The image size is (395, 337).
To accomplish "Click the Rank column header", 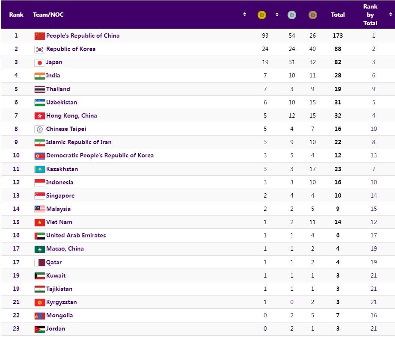I will 16,15.
